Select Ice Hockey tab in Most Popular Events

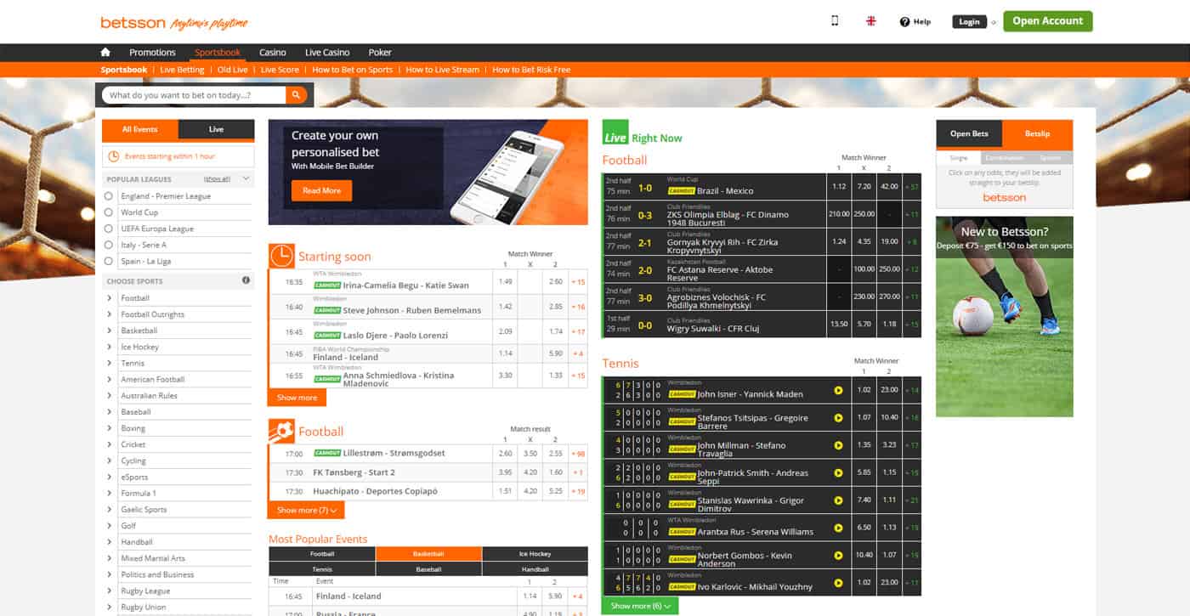click(535, 554)
